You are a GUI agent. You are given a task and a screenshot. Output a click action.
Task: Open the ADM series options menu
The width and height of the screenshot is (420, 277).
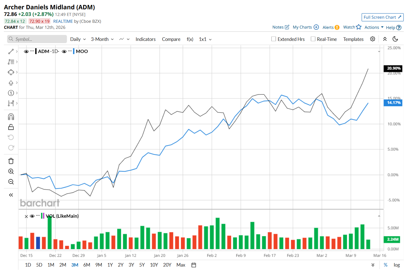pos(32,51)
